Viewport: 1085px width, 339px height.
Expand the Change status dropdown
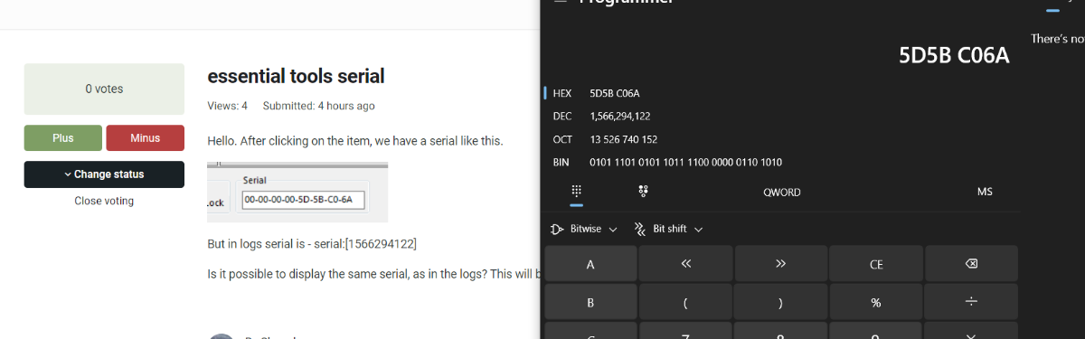(x=104, y=174)
